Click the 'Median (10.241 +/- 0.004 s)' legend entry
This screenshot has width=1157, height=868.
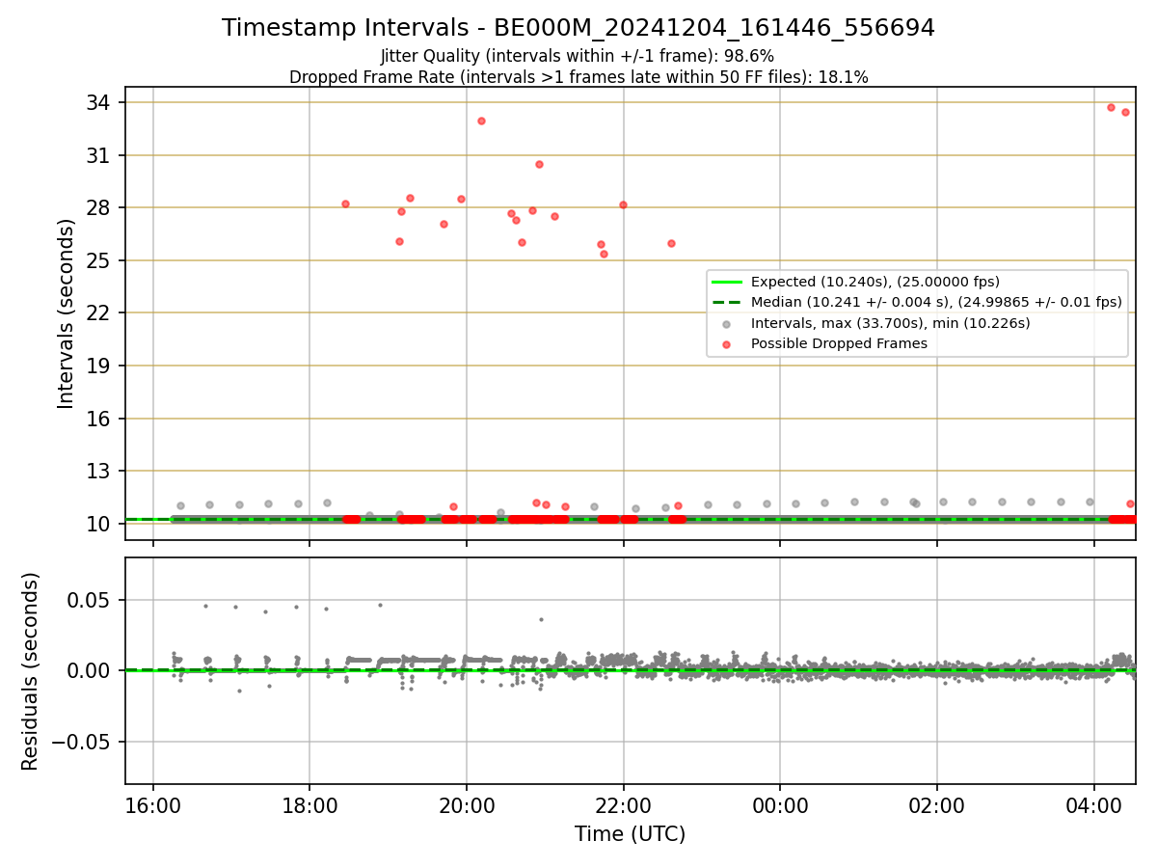(x=936, y=302)
